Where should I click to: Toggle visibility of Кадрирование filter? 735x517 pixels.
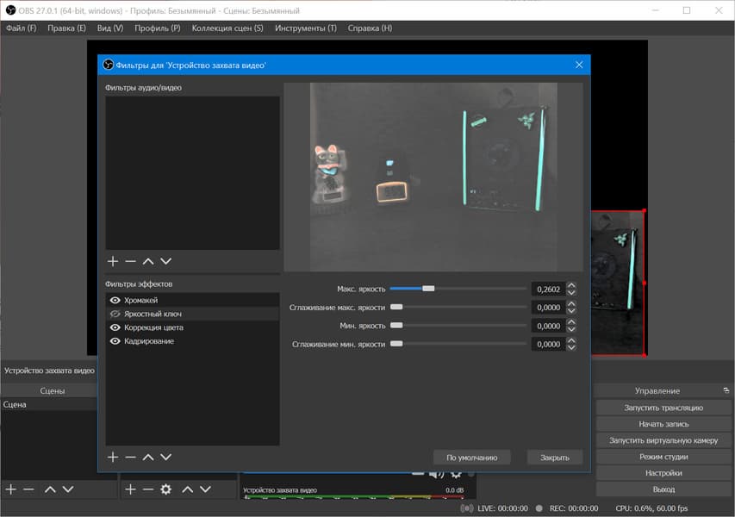tap(115, 341)
